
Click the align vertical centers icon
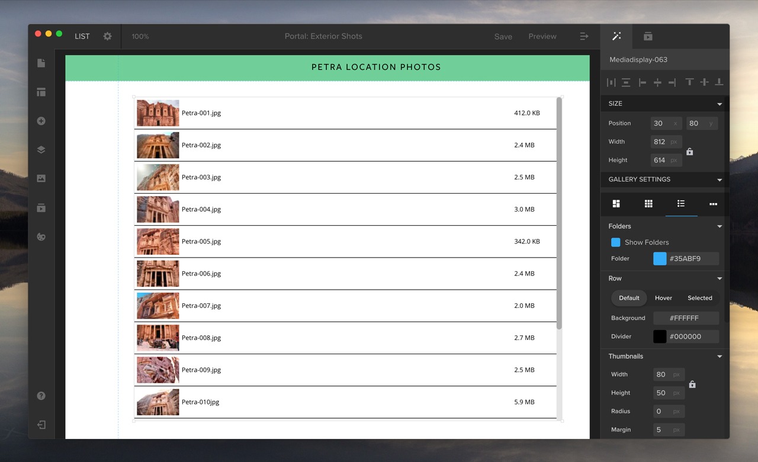(704, 82)
